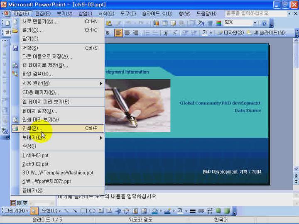299x224 pixels.
Task: Open the Tools (도구) menu
Action: point(128,14)
